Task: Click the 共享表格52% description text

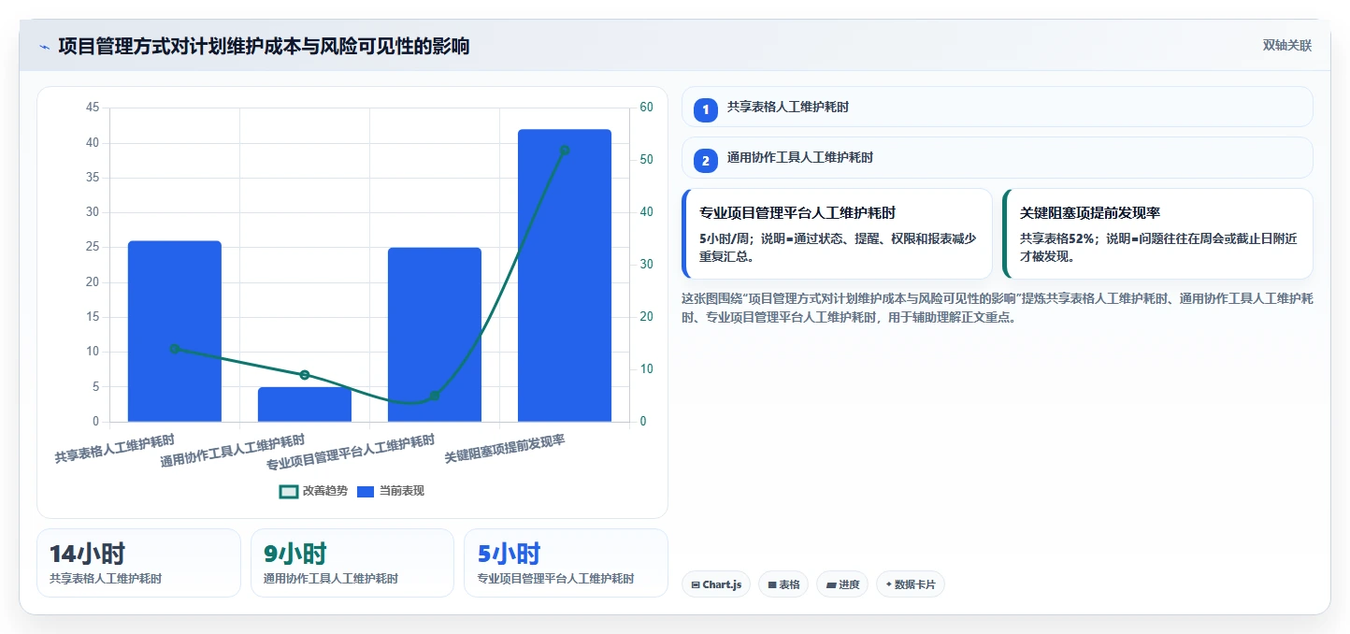Action: tap(1157, 248)
